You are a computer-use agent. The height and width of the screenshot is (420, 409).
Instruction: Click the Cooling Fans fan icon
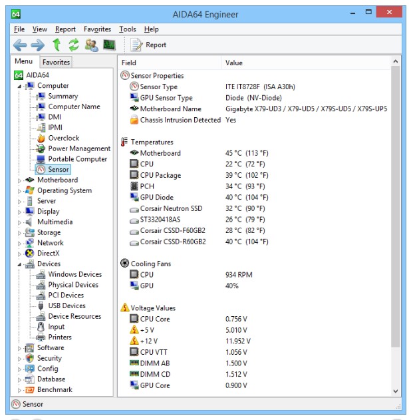pos(125,264)
